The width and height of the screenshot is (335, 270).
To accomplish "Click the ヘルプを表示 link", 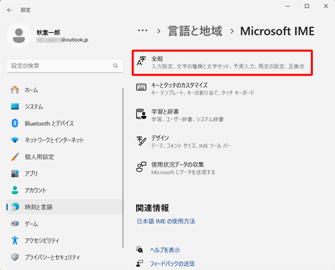I will 165,250.
